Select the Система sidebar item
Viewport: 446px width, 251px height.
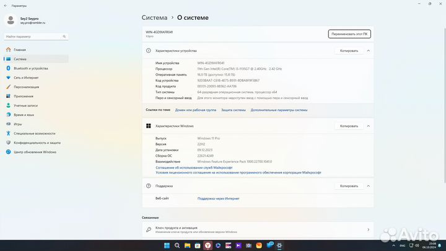36,59
